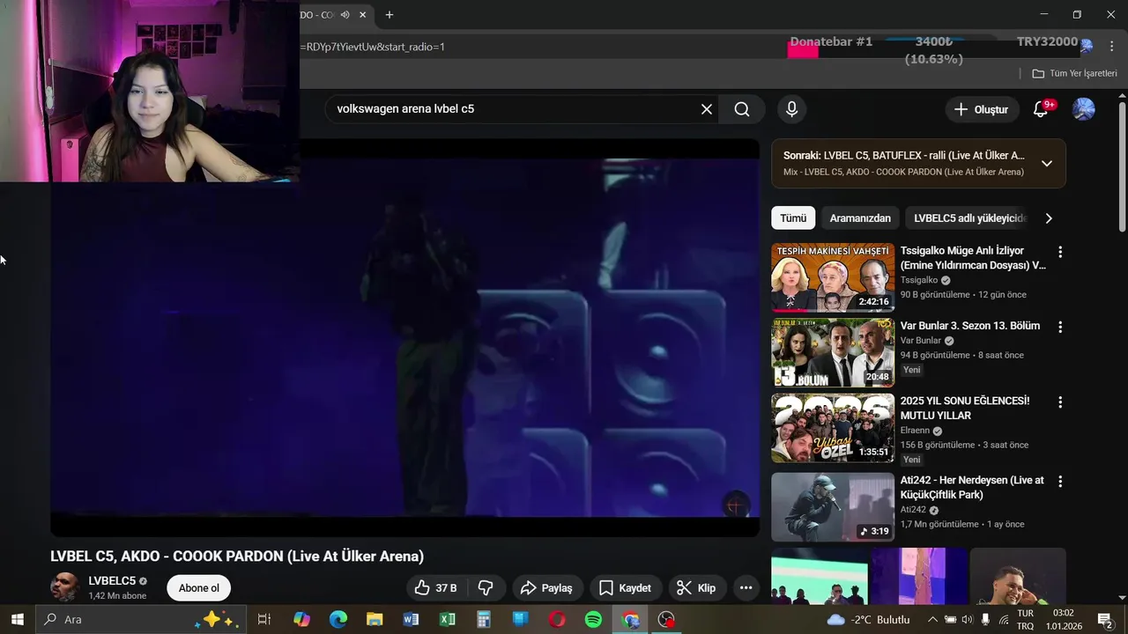
Task: Open Var Bunlar 3. Sezon 13. Bölüm title
Action: point(970,326)
